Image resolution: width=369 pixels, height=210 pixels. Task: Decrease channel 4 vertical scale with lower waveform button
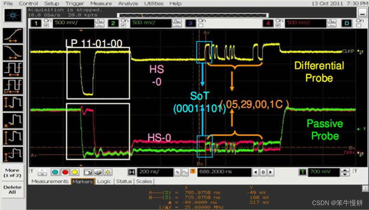click(332, 25)
